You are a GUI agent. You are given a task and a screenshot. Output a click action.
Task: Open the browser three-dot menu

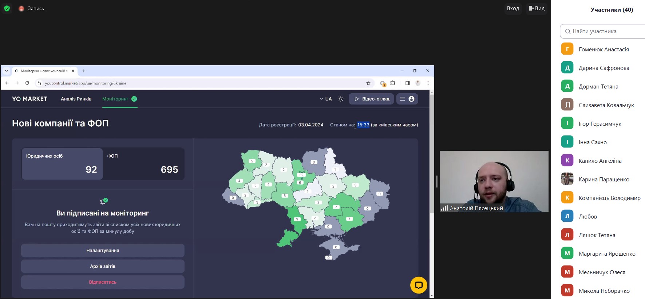point(428,83)
